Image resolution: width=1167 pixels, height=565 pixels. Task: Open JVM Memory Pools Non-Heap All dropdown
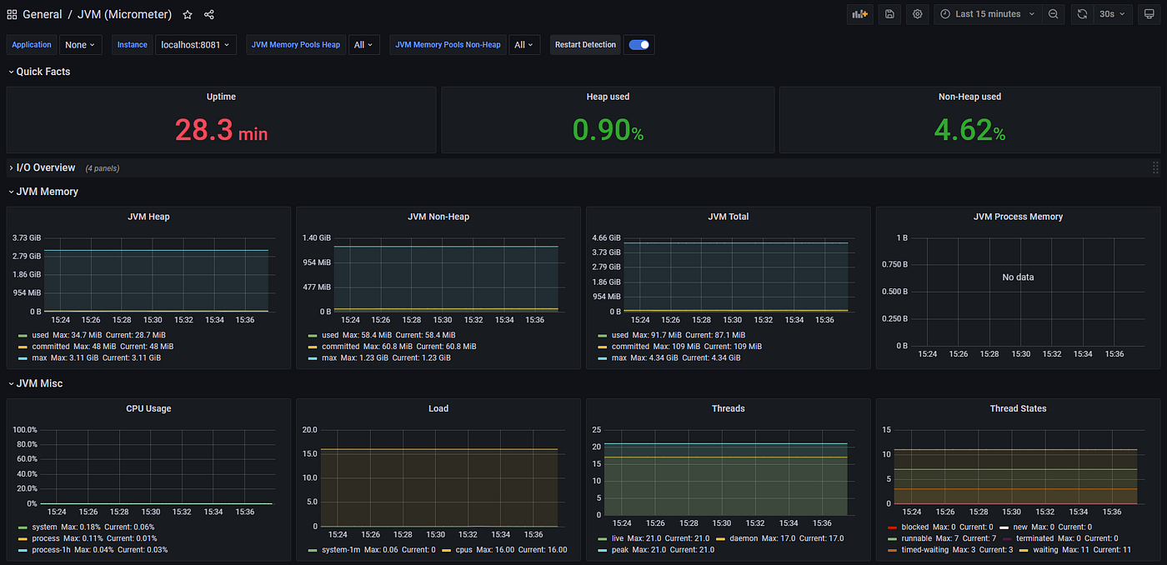[x=524, y=45]
